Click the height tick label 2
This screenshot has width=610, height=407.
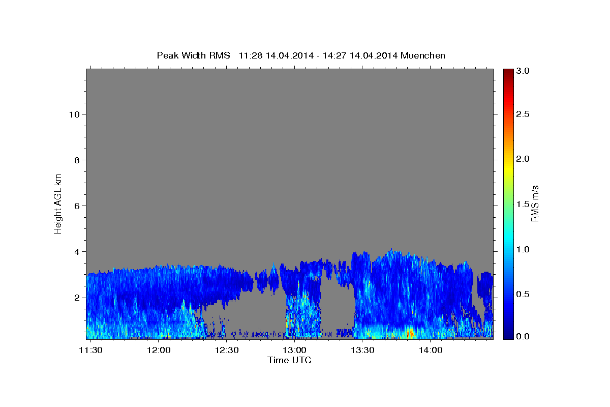(x=77, y=297)
